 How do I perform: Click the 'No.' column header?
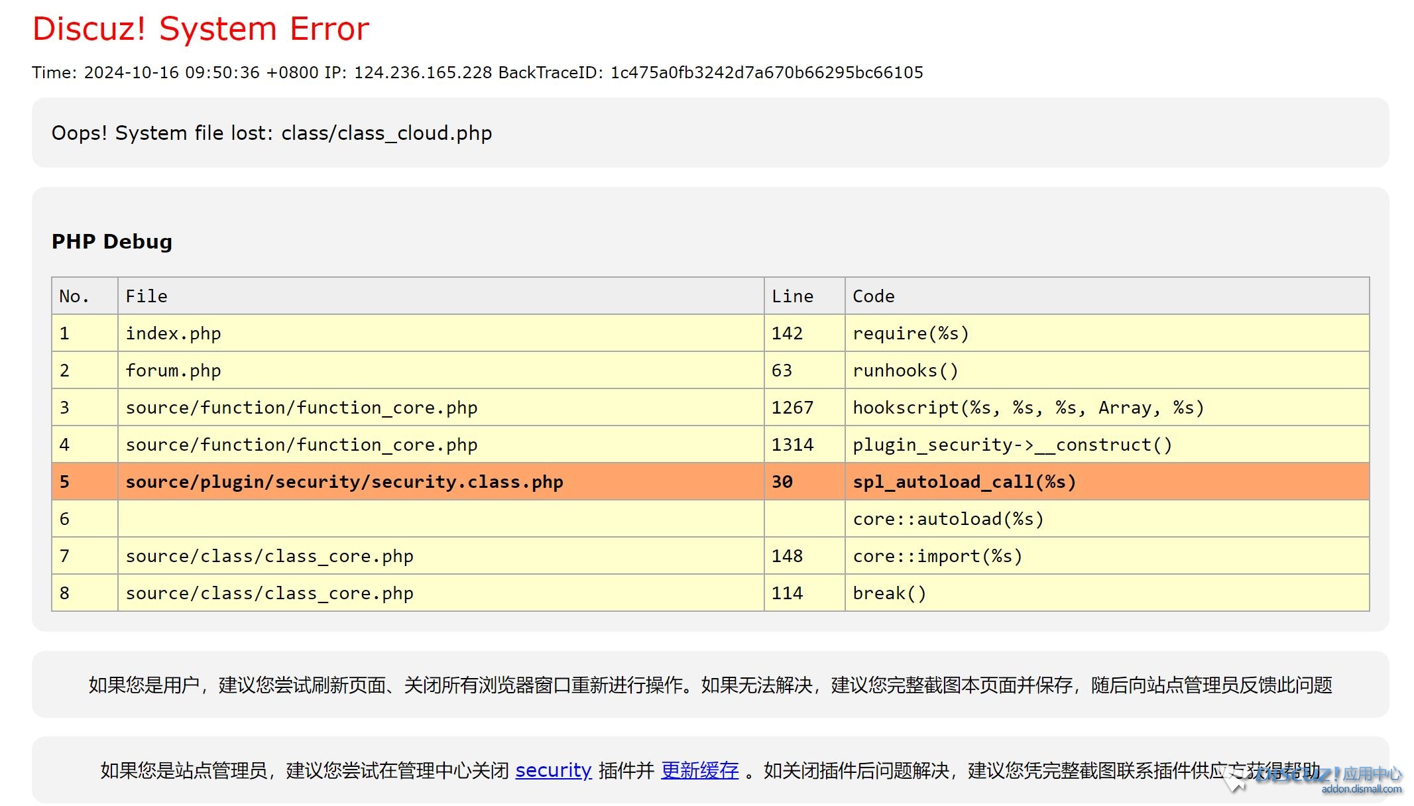(85, 296)
